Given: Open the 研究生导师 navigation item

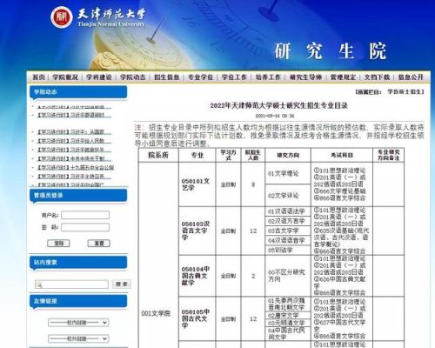Looking at the screenshot, I should (x=305, y=77).
